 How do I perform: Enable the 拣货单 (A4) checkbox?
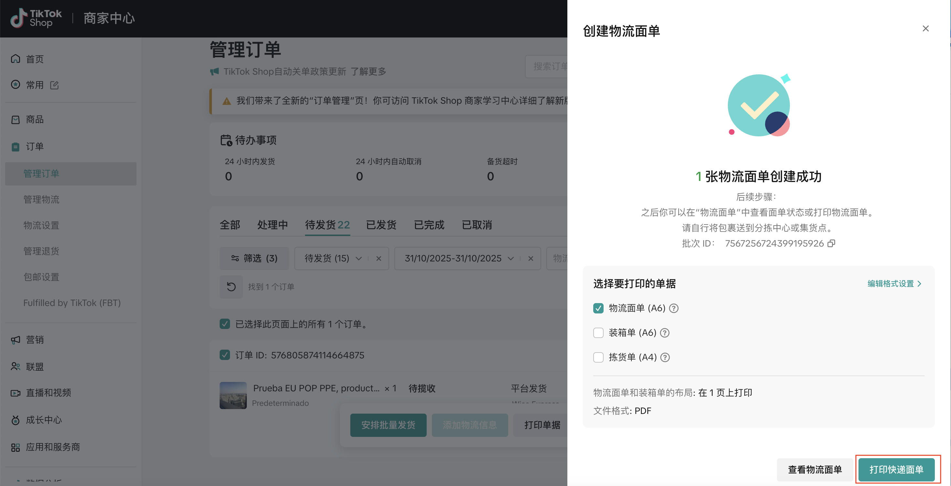598,357
